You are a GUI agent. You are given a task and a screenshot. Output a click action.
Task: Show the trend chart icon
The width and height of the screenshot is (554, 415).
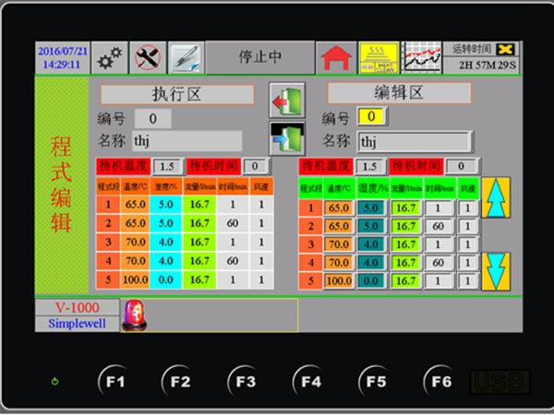coord(421,58)
